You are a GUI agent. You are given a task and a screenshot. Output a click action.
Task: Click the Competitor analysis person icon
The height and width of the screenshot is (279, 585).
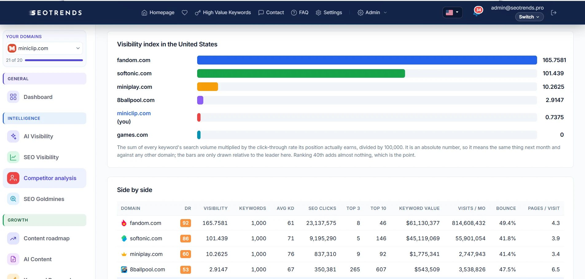tap(13, 178)
